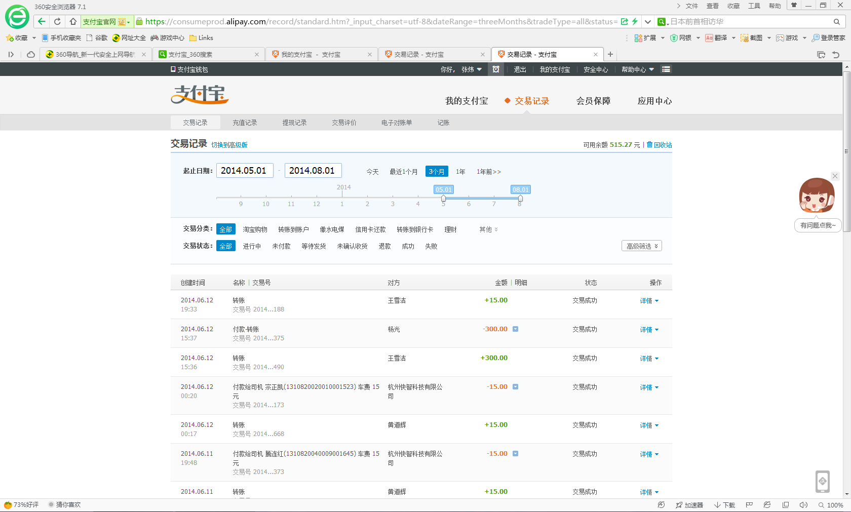Click the list menu icon in top bar
This screenshot has height=512, width=851.
pos(666,69)
